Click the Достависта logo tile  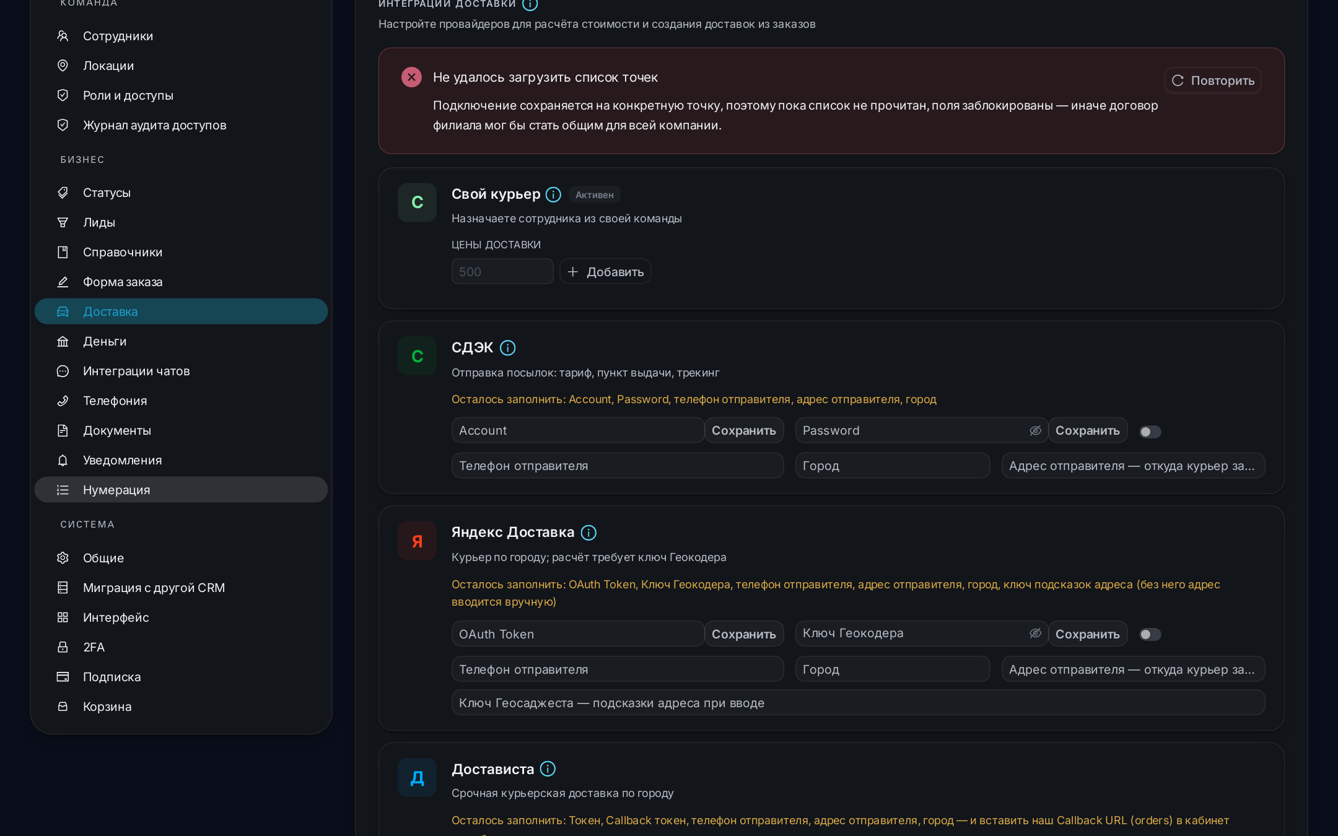[418, 778]
